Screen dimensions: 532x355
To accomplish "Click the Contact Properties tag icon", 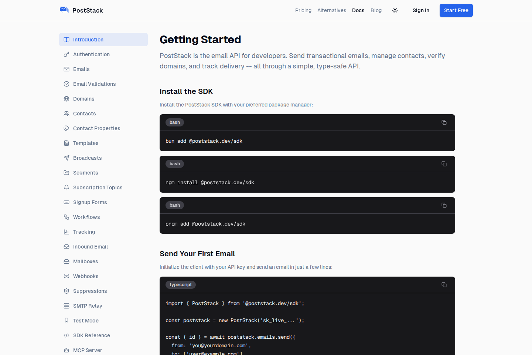I will [x=66, y=128].
